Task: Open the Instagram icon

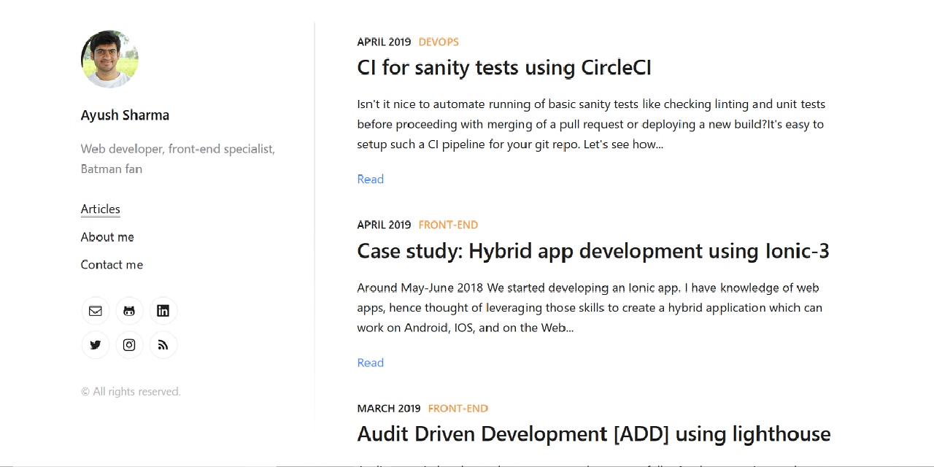Action: 129,344
